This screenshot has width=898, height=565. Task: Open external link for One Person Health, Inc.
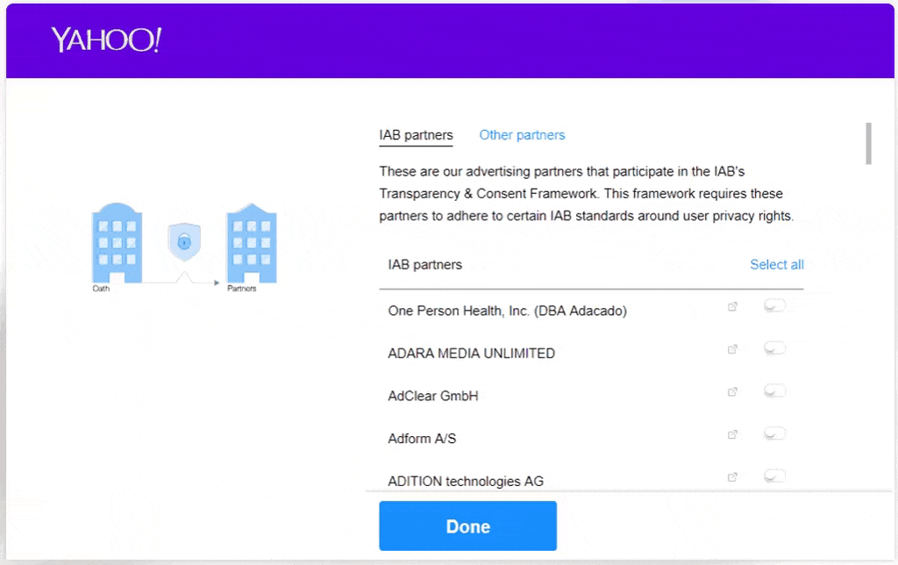(733, 307)
